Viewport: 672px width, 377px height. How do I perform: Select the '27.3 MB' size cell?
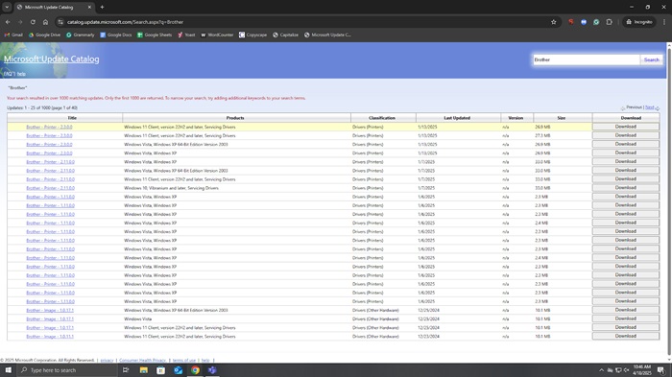[x=541, y=135]
